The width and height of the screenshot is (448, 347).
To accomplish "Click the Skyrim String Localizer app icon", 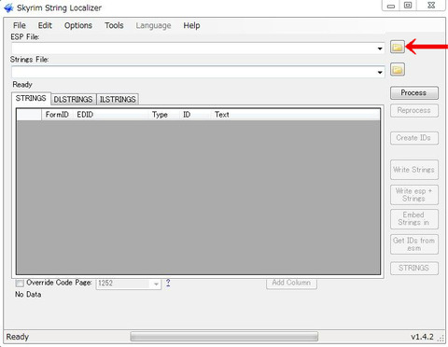I will tap(8, 7).
